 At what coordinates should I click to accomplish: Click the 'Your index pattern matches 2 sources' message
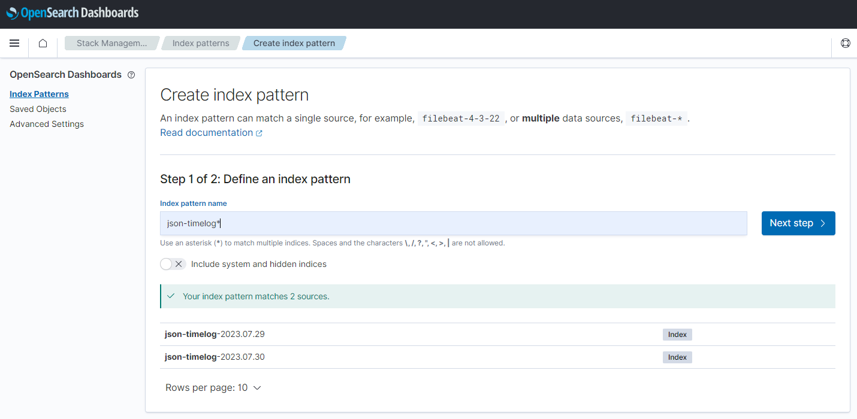(x=497, y=296)
